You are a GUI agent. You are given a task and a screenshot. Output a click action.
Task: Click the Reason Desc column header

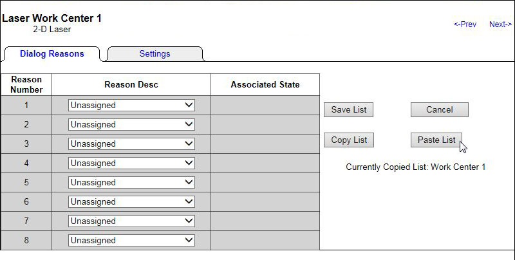(x=131, y=85)
